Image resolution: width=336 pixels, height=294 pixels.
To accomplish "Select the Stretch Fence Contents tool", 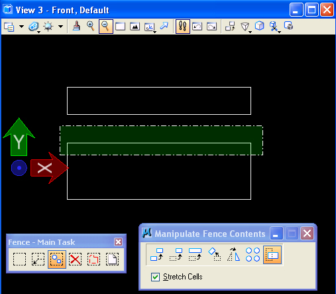I will coord(272,255).
